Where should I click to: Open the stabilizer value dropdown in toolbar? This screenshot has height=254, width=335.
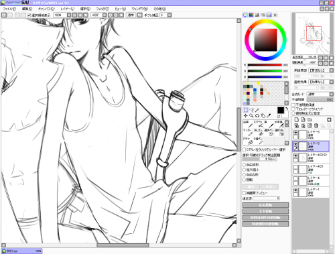click(170, 15)
